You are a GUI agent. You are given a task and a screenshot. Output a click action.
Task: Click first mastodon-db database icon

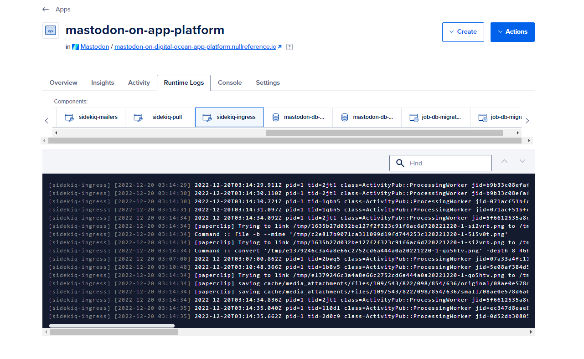pos(276,118)
